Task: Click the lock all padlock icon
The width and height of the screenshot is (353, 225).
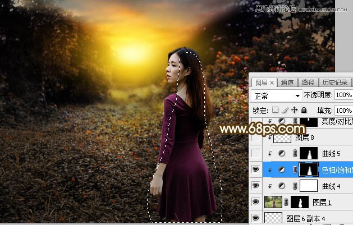Action: (x=304, y=110)
